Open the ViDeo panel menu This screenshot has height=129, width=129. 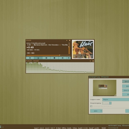(x=75, y=128)
